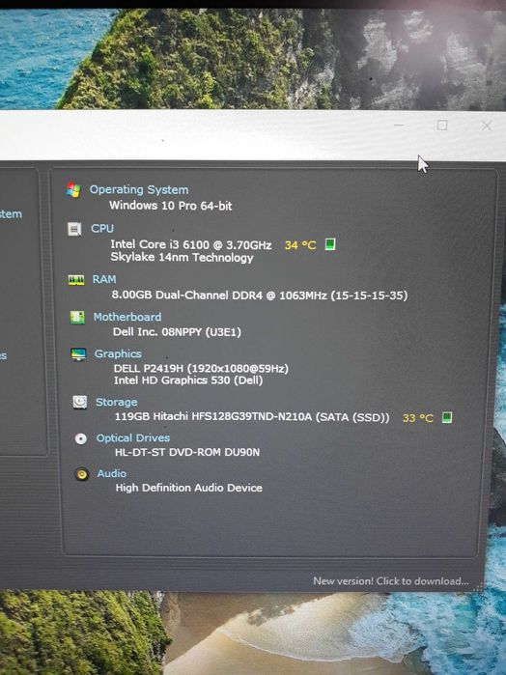Click the Intel HD Graphics 530 (Dell) line
The width and height of the screenshot is (506, 675).
click(188, 380)
